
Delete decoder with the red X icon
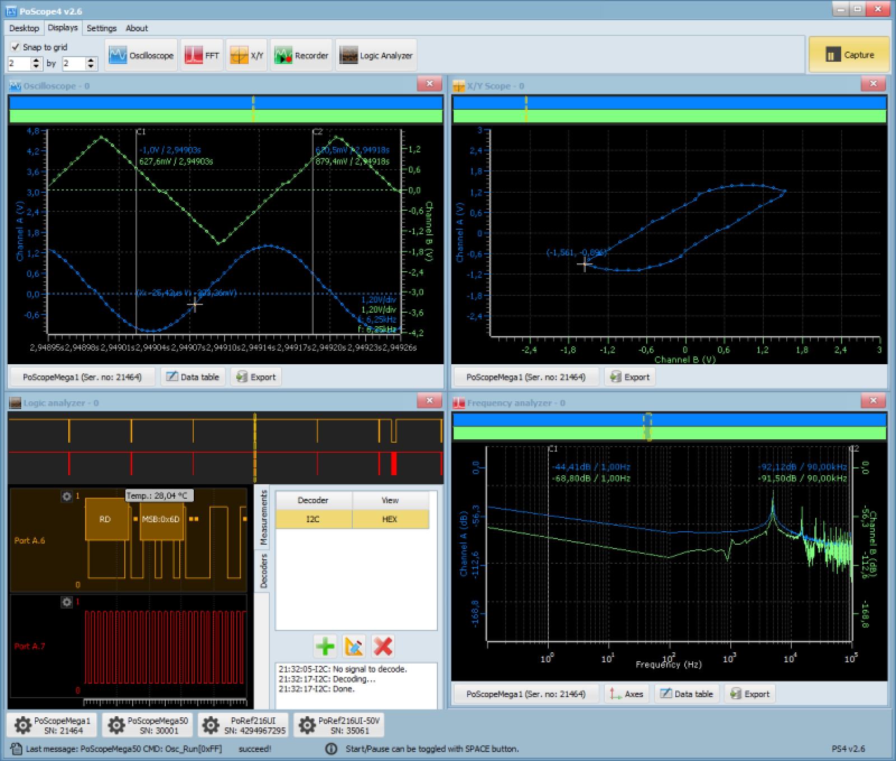pyautogui.click(x=383, y=646)
